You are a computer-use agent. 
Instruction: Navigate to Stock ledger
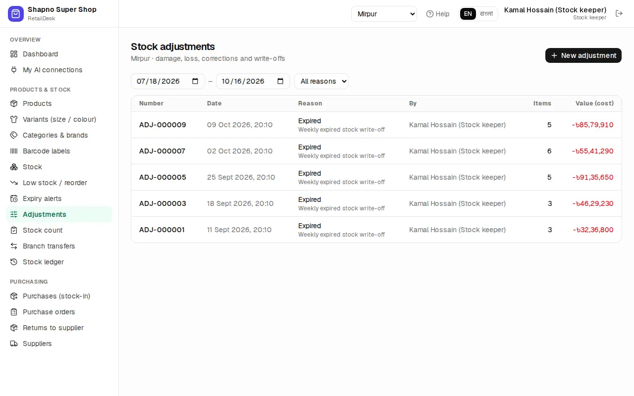[x=59, y=262]
